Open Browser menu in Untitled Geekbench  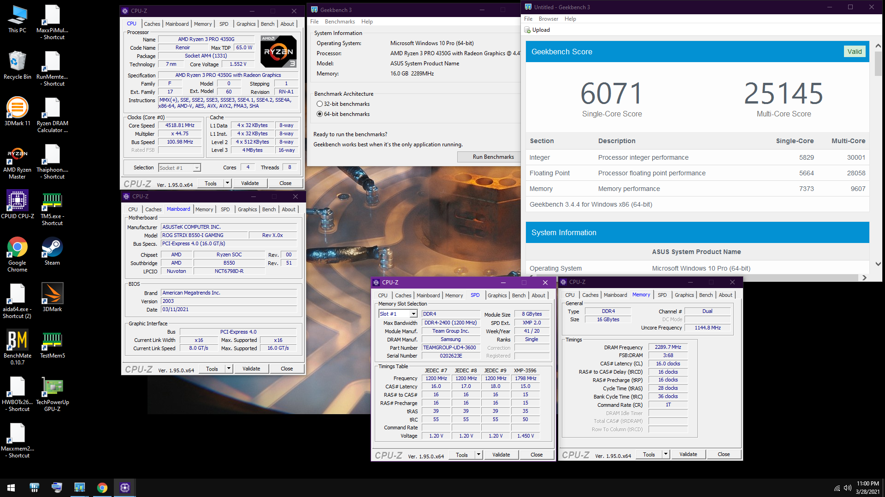[548, 19]
